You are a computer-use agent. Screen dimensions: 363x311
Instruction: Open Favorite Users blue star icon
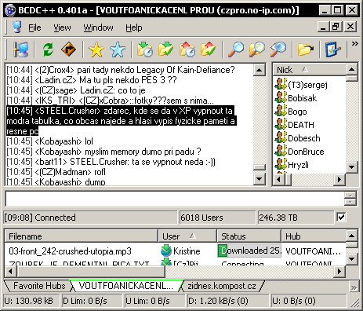[x=118, y=49]
